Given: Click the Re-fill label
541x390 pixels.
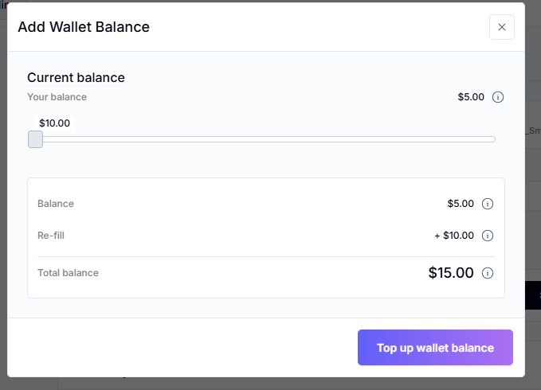Looking at the screenshot, I should 51,236.
